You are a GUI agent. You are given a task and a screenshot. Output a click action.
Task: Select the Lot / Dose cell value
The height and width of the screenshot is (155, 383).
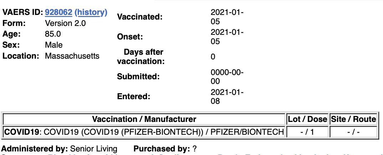point(307,132)
